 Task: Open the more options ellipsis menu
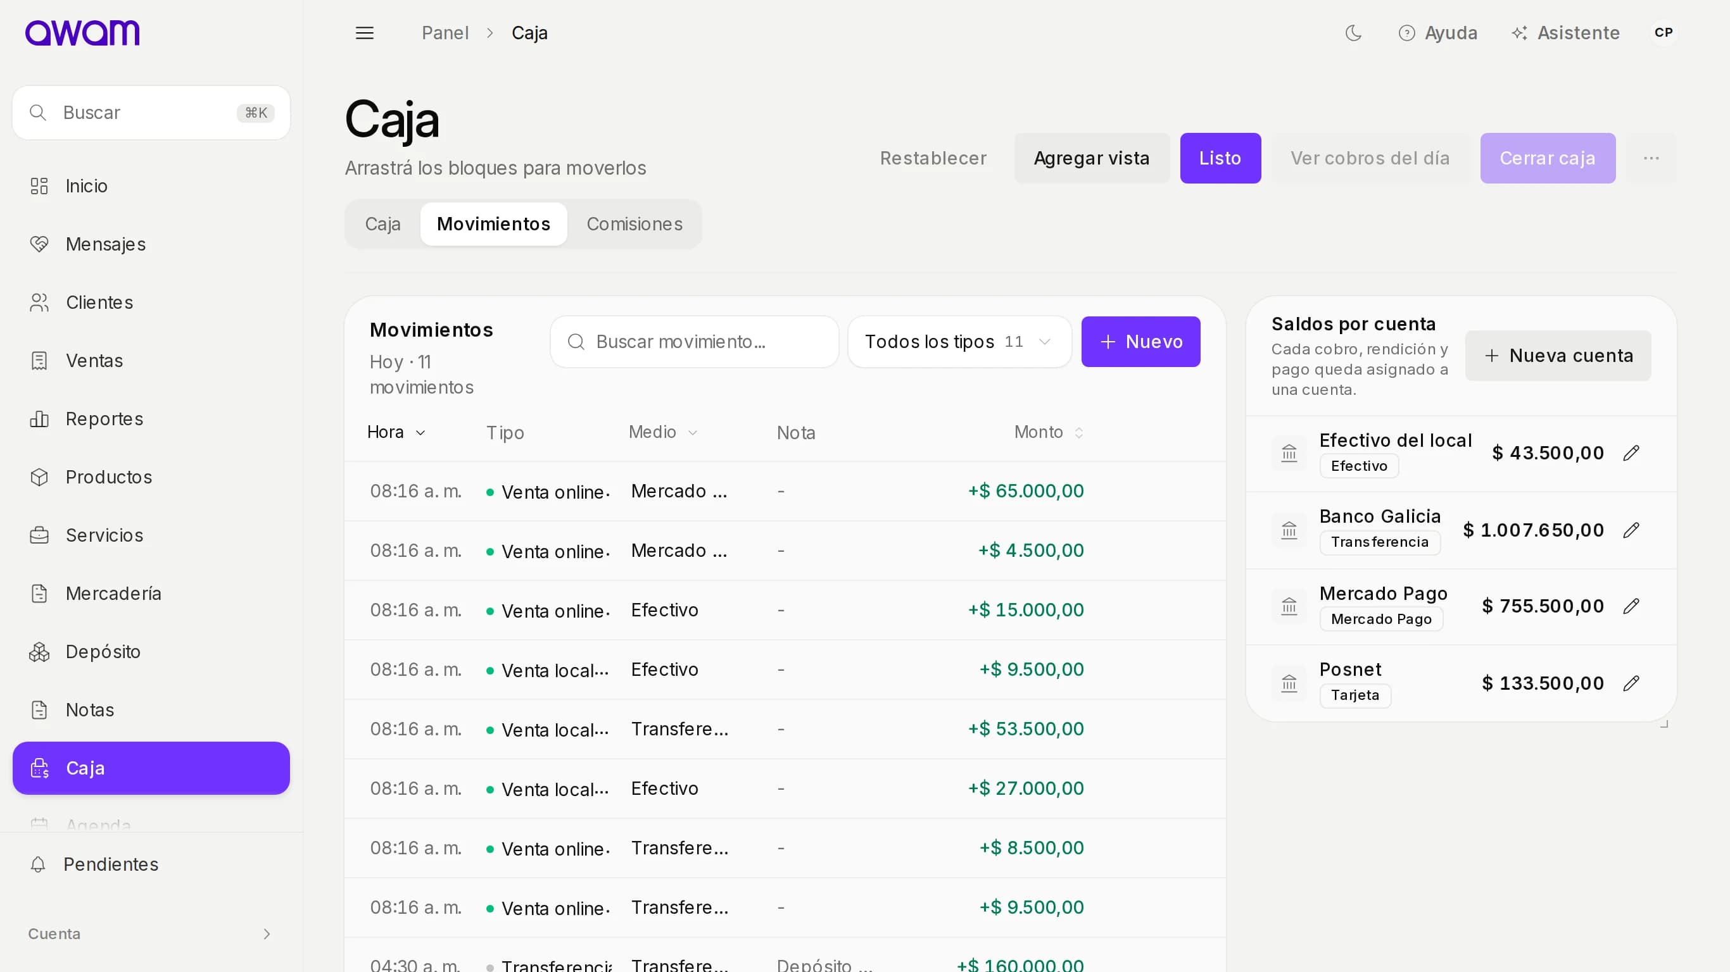pos(1651,158)
